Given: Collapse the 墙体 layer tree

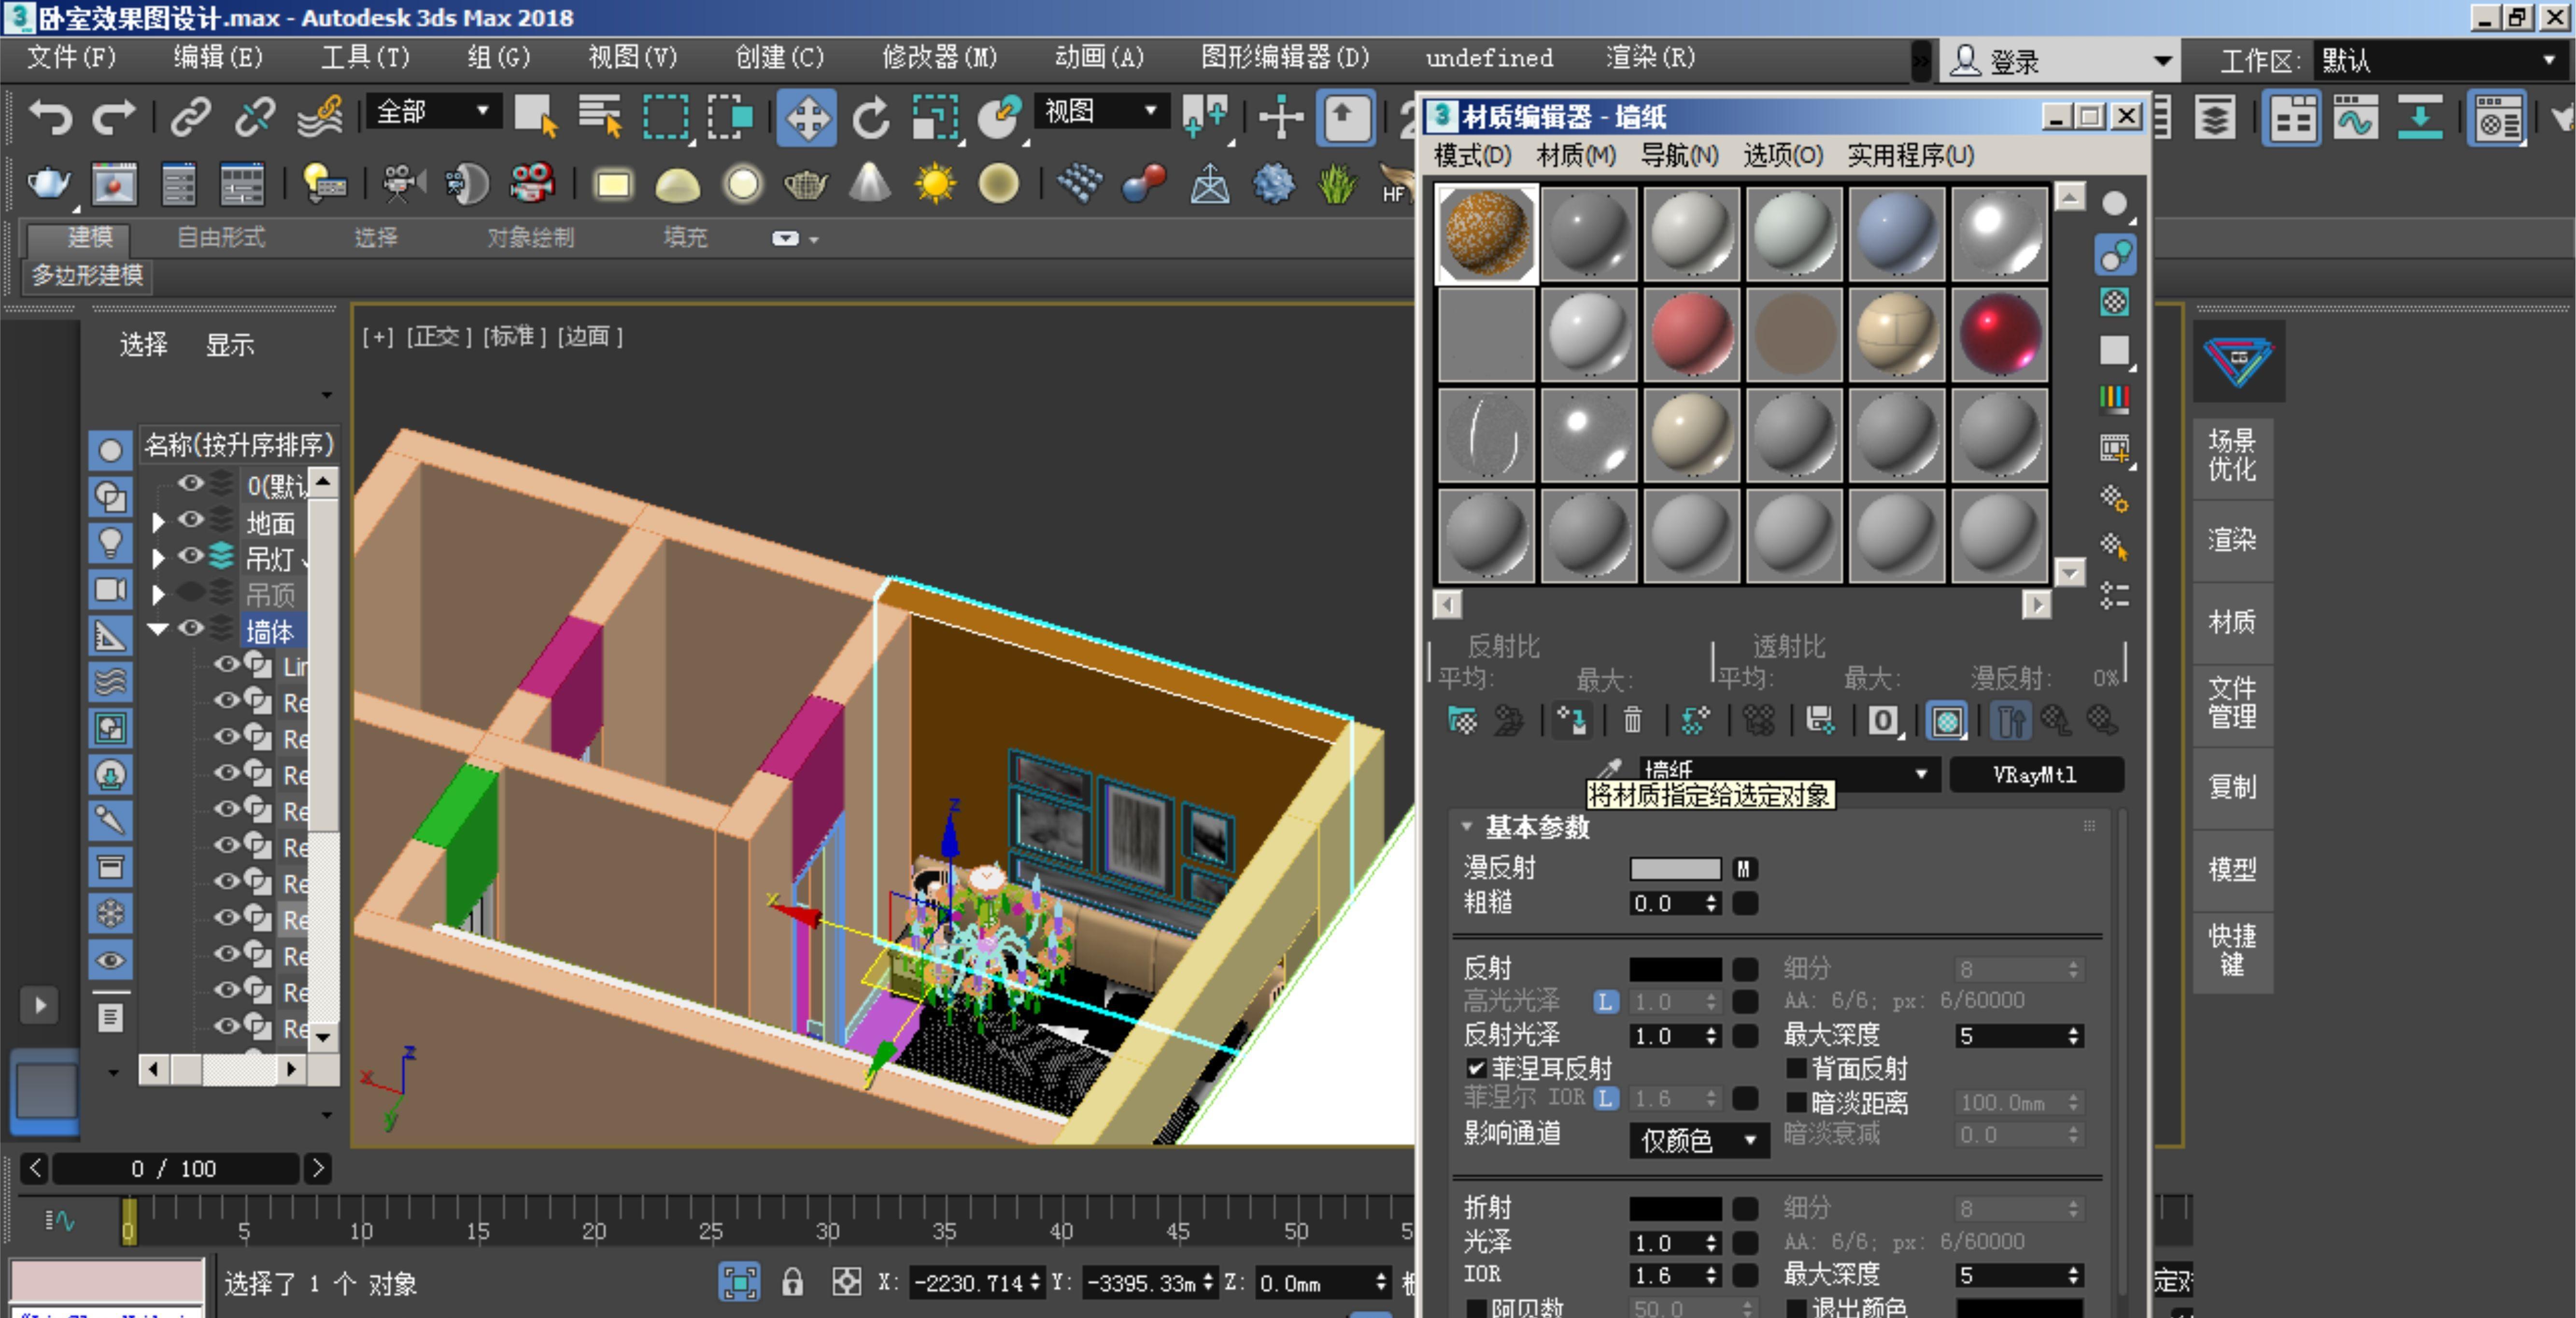Looking at the screenshot, I should pos(158,629).
